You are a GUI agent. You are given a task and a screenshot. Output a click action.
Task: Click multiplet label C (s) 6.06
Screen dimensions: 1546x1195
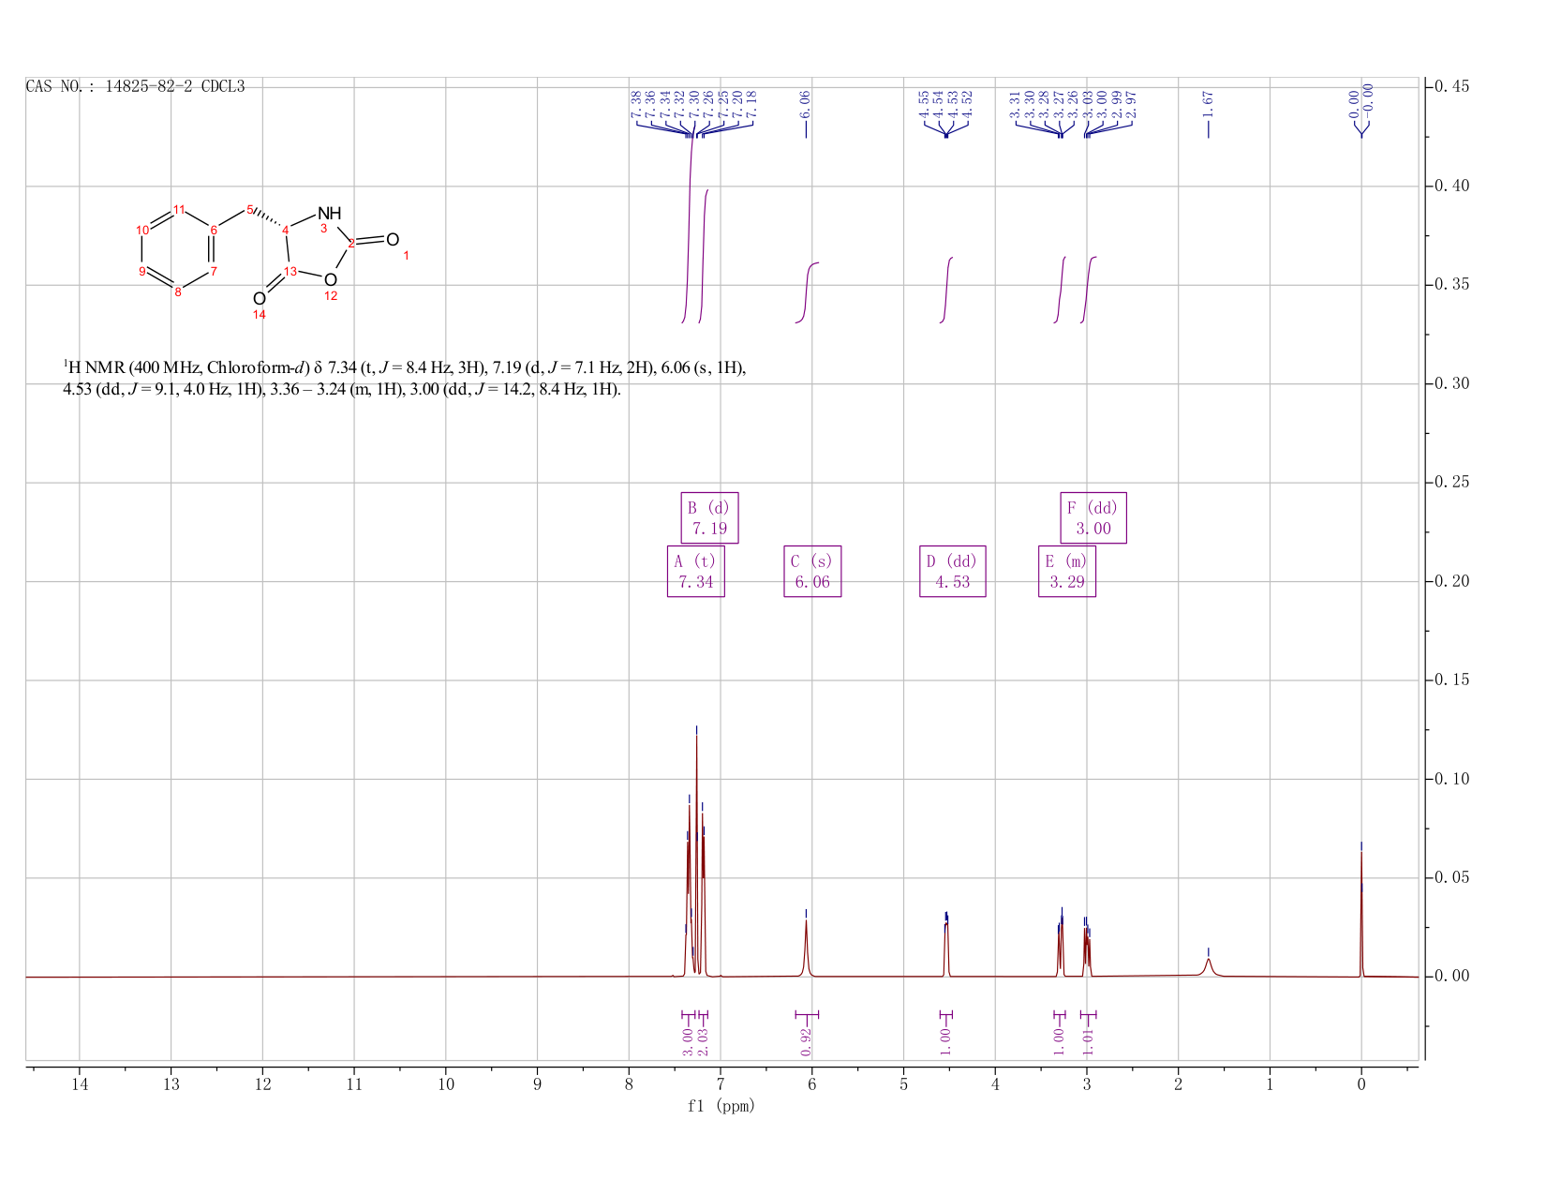pos(812,571)
